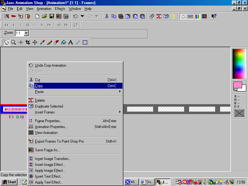Screen dimensions: 248x186
Task: Select the Zoom magnifier tool
Action: click(14, 42)
